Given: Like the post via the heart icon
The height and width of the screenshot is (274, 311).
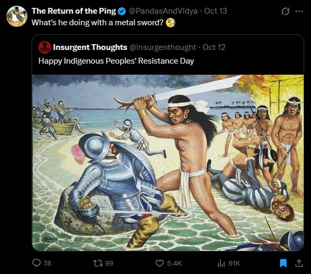Looking at the screenshot, I should tap(159, 263).
